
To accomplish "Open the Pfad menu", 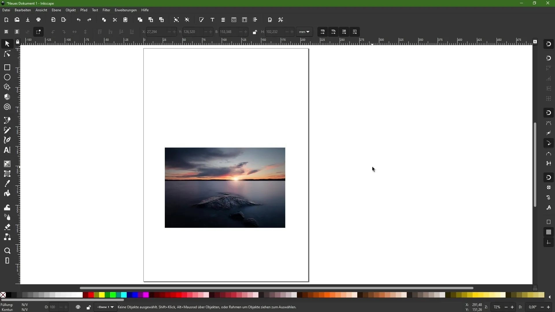I will tap(84, 10).
